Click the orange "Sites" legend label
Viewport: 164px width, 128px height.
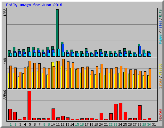pos(160,84)
